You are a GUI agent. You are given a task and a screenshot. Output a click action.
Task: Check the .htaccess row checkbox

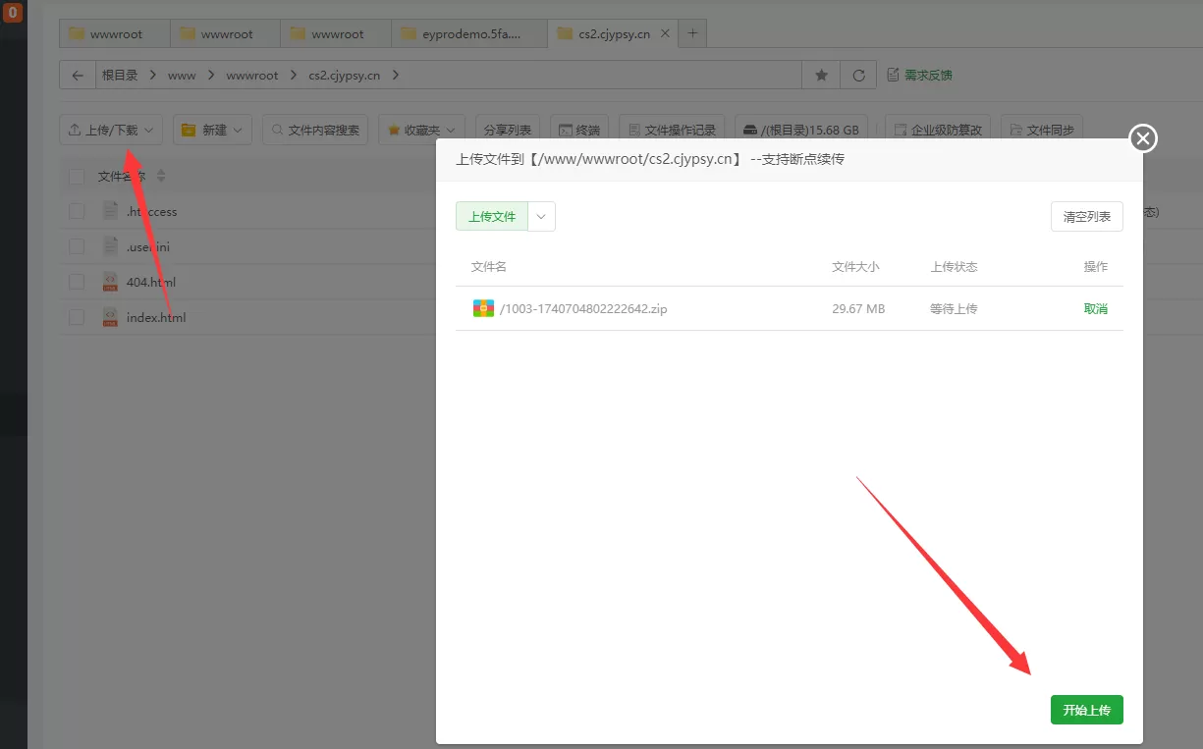point(77,211)
